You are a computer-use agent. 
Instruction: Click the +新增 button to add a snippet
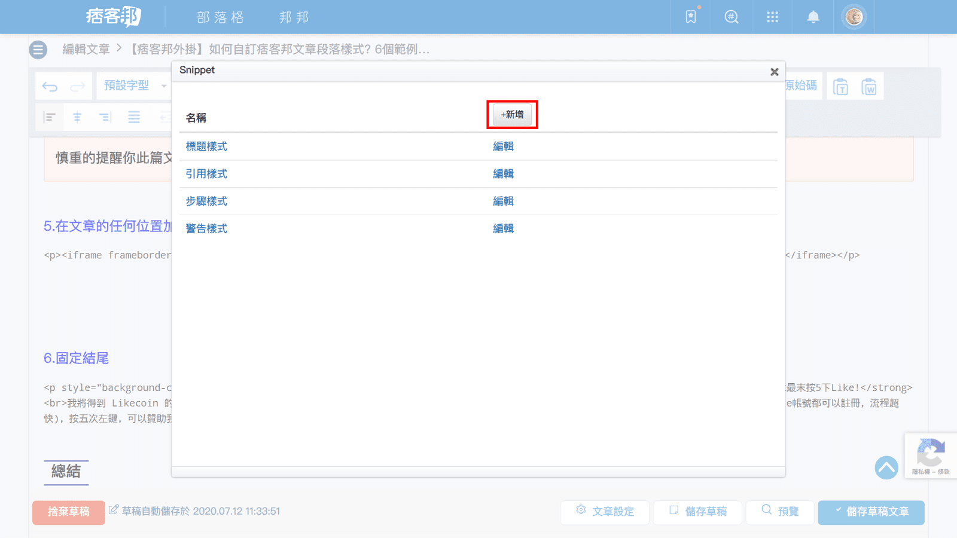coord(512,114)
